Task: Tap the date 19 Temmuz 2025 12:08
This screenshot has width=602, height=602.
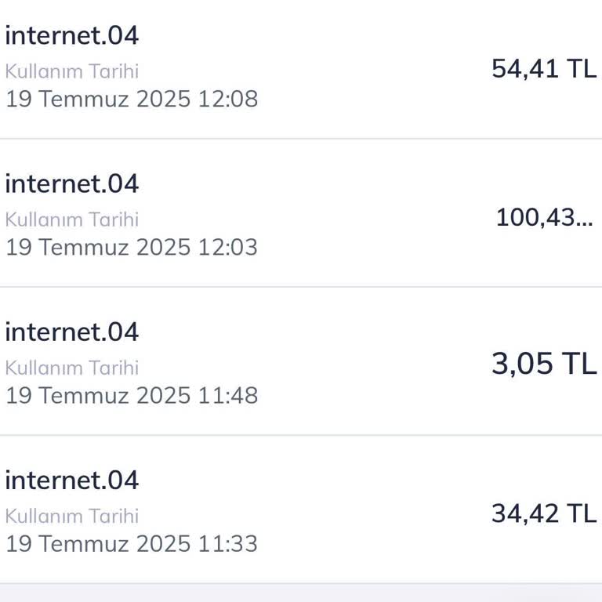Action: point(132,99)
